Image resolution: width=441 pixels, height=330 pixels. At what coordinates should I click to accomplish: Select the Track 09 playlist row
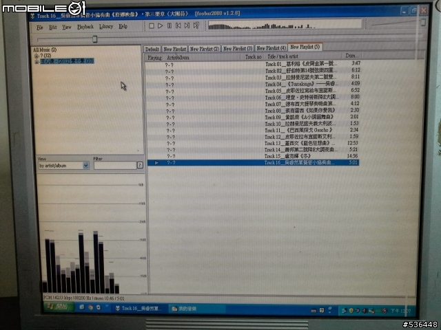[x=253, y=118]
